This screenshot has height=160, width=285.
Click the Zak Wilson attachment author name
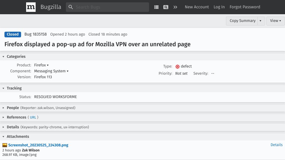coord(31,150)
